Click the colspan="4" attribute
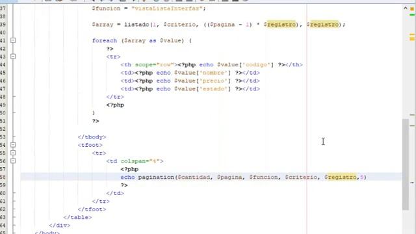Image resolution: width=416 pixels, height=234 pixels. 140,161
